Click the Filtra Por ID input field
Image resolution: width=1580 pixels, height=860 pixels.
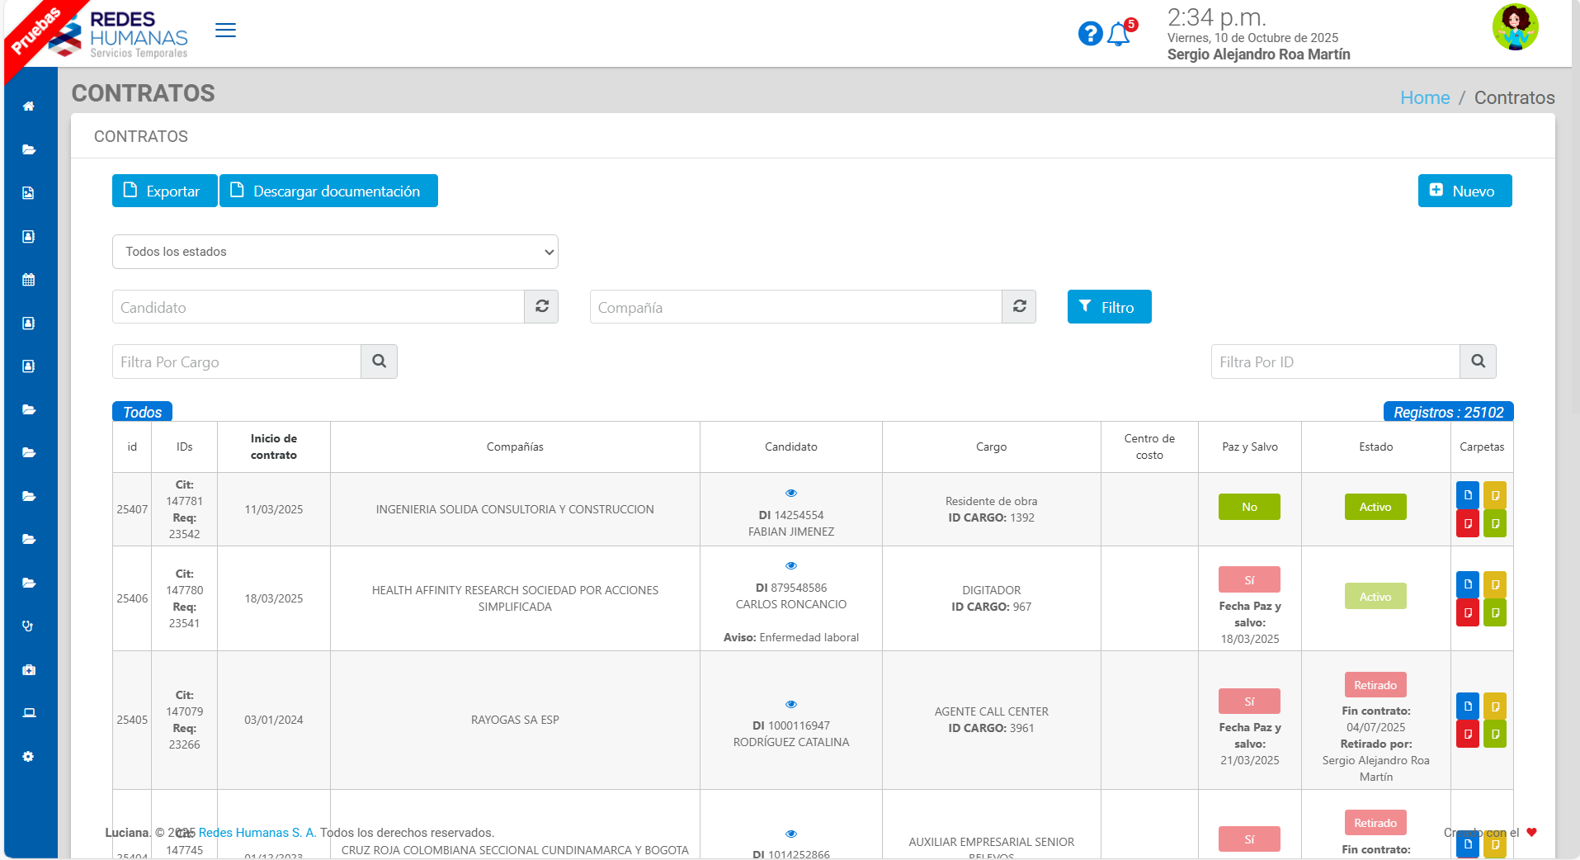tap(1335, 361)
